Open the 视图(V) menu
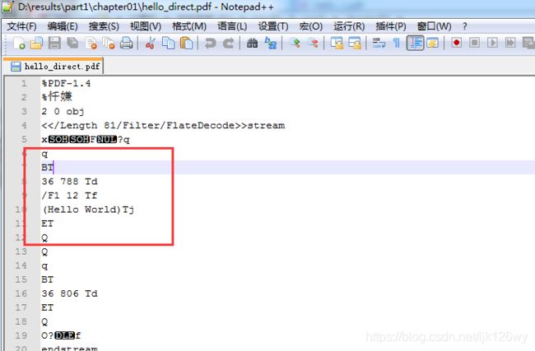Image resolution: width=535 pixels, height=351 pixels. [x=146, y=26]
